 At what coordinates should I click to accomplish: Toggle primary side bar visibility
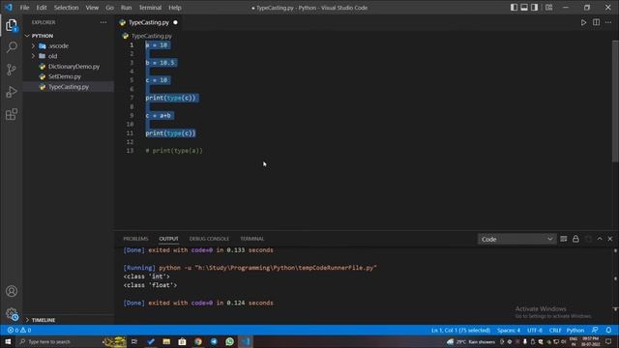click(x=514, y=8)
